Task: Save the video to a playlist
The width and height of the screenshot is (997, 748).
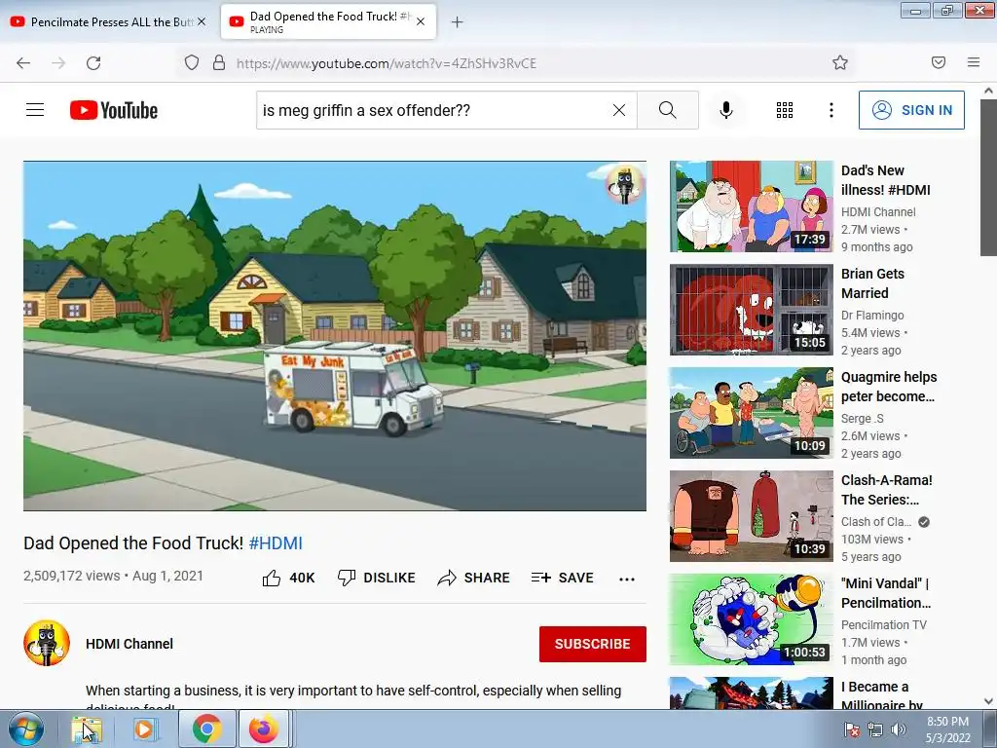Action: [x=563, y=578]
